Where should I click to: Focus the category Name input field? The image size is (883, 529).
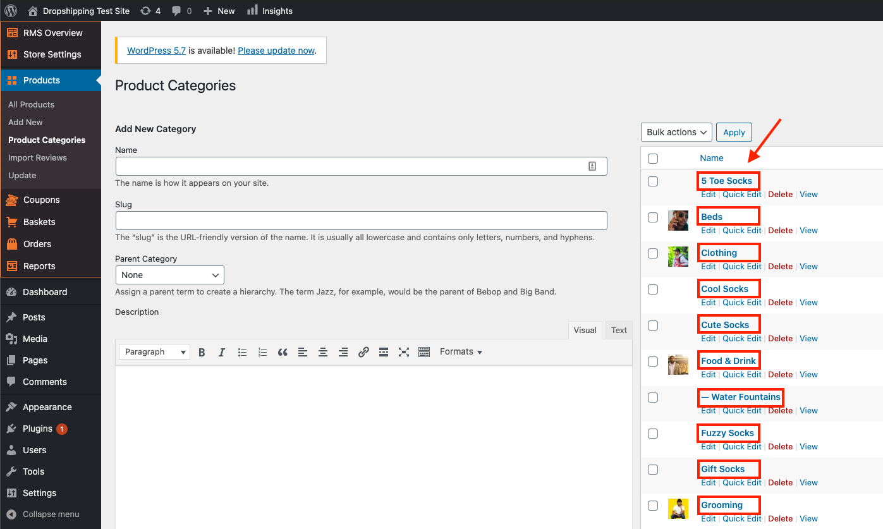point(361,166)
